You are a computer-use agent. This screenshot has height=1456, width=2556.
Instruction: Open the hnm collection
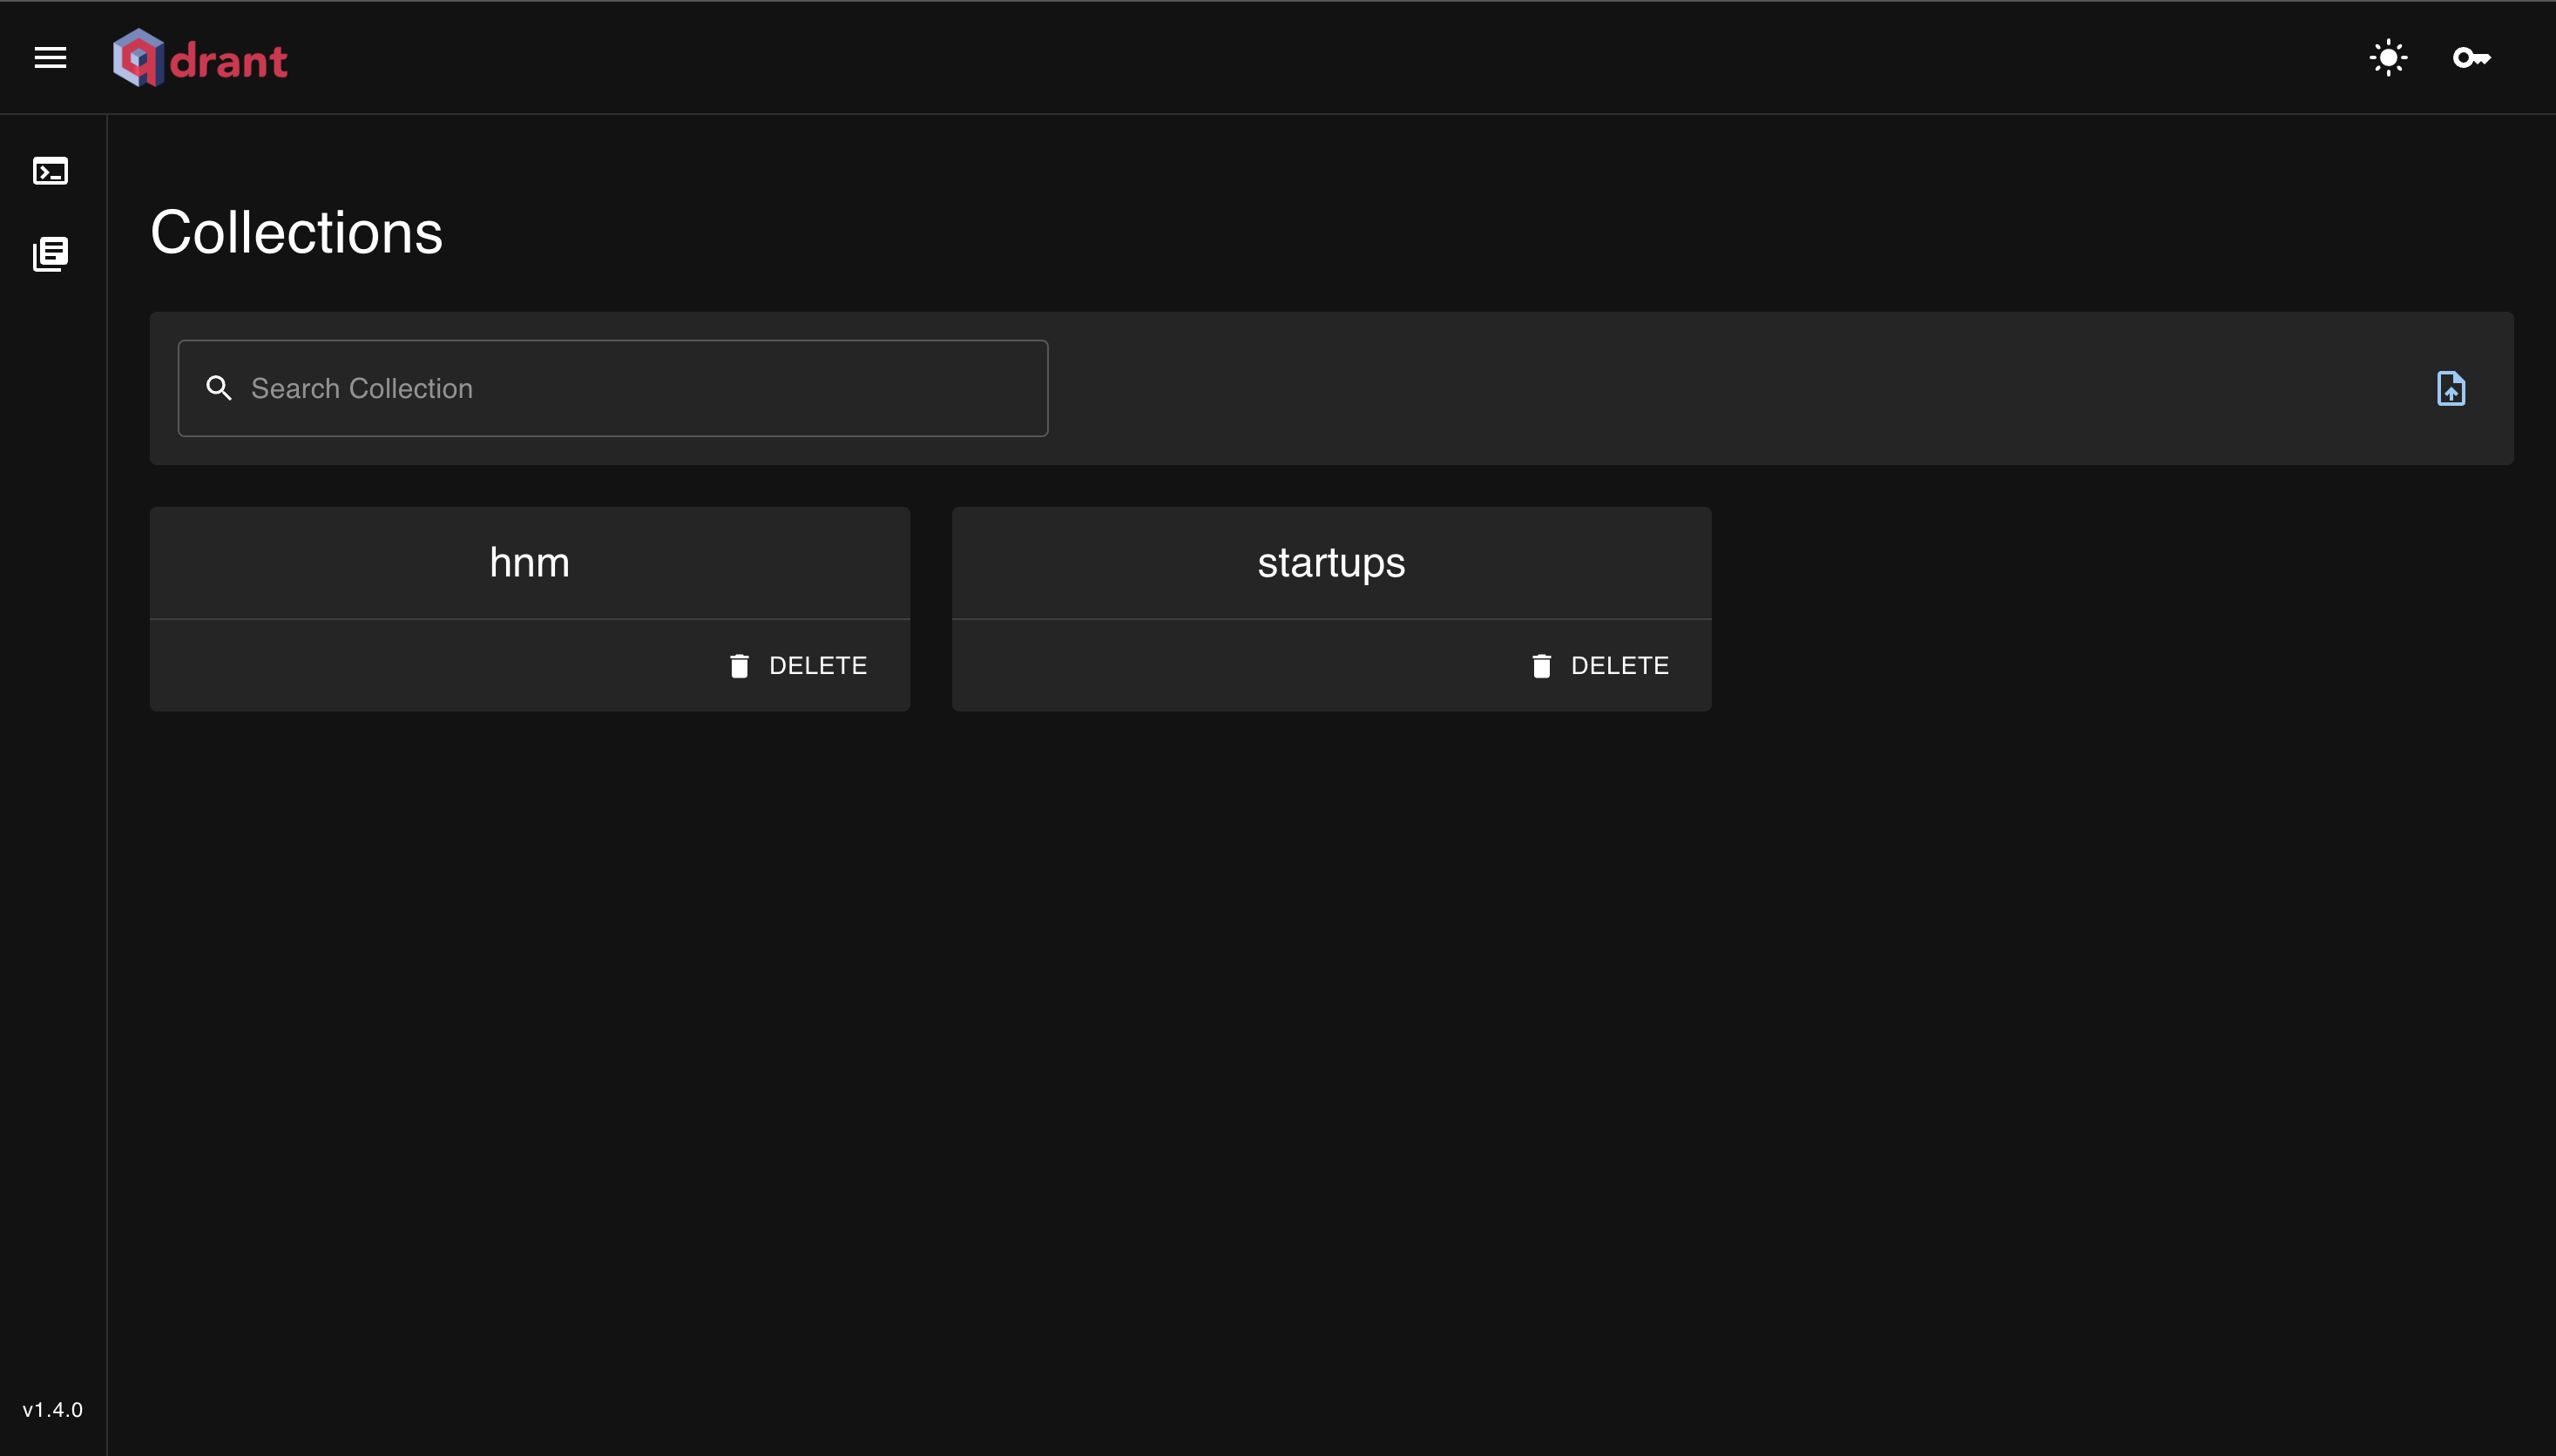point(529,563)
